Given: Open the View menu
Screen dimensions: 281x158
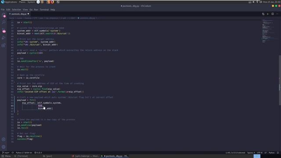Looking at the screenshot, I should [25, 10].
